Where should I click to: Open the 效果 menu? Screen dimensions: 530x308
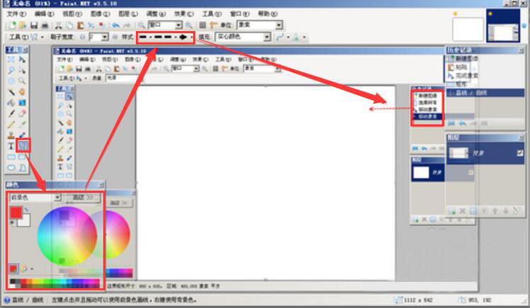[x=184, y=14]
